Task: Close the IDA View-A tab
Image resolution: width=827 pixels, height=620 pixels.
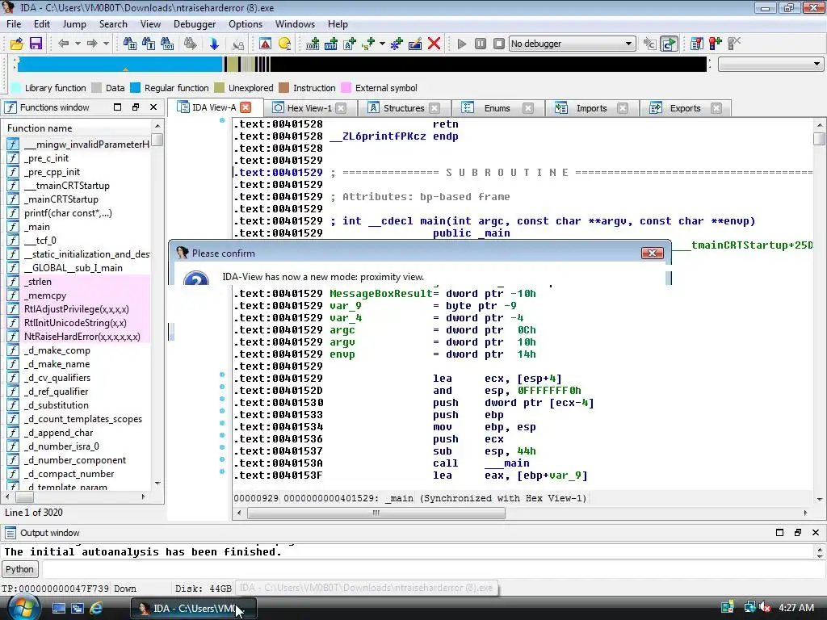Action: [246, 107]
